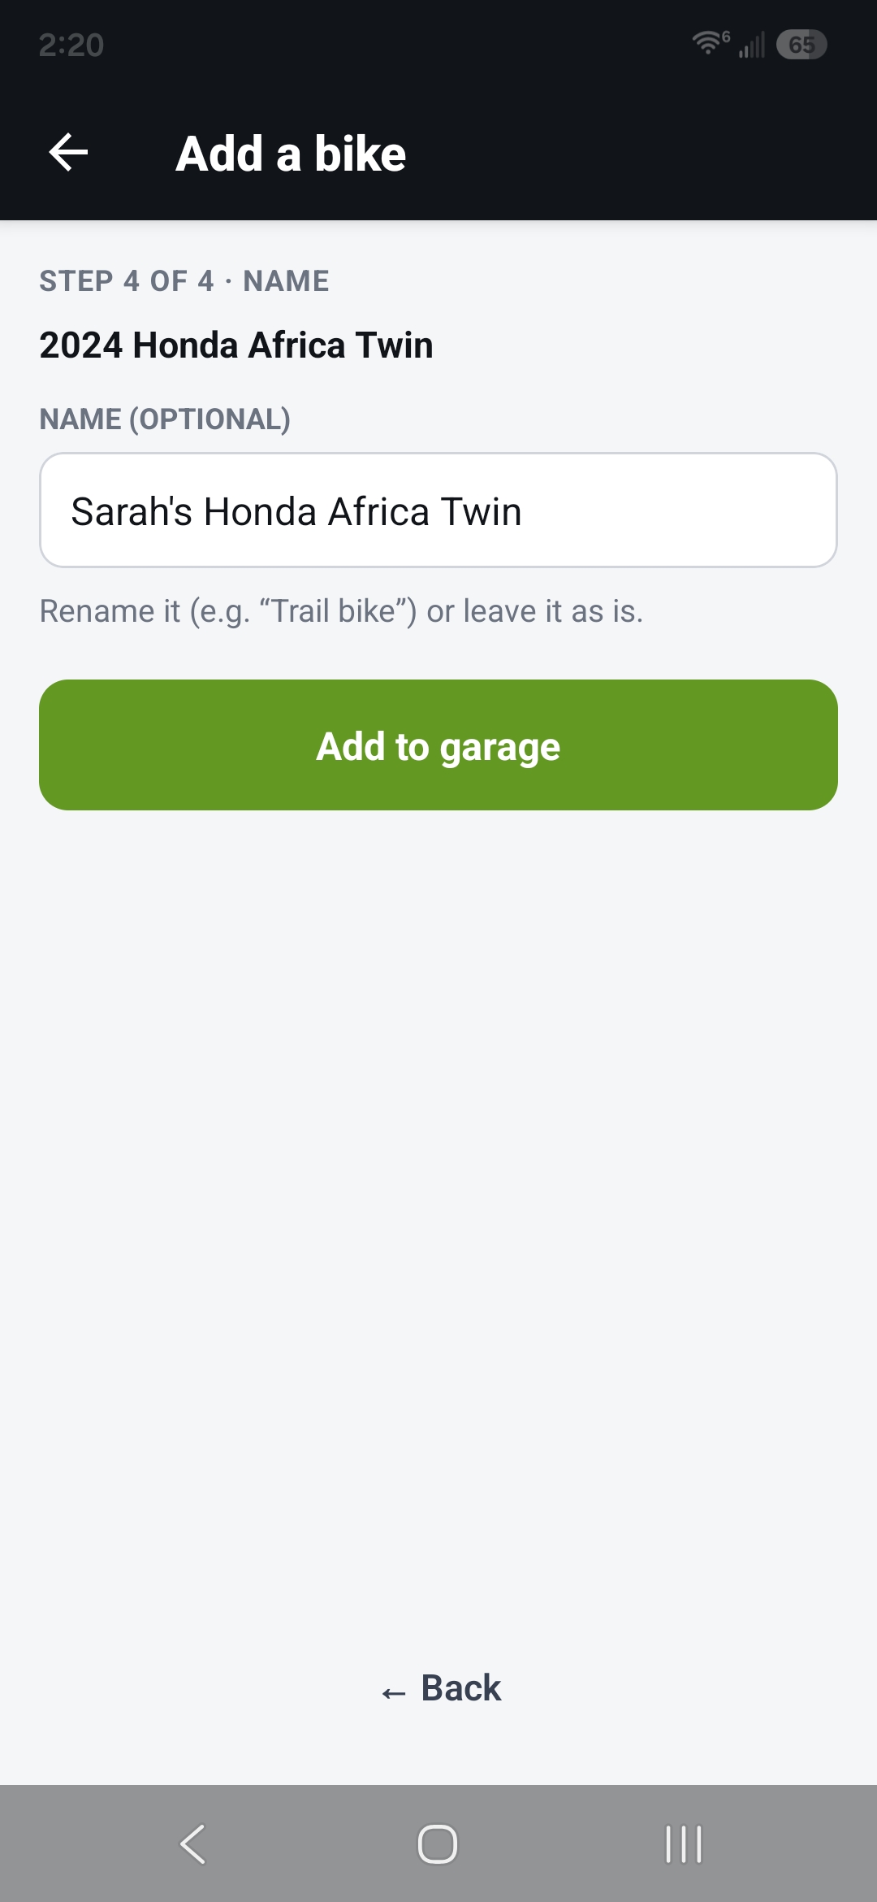Go to the Android home button
877x1902 pixels.
pyautogui.click(x=438, y=1843)
